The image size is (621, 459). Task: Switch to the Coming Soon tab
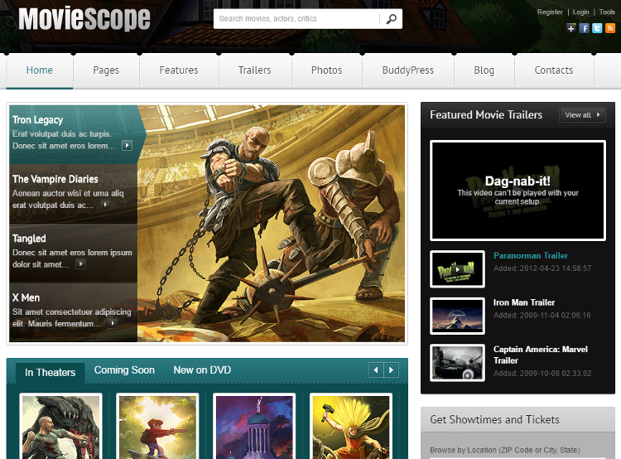(124, 370)
